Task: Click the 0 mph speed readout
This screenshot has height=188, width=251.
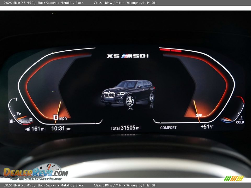Action: pyautogui.click(x=60, y=118)
